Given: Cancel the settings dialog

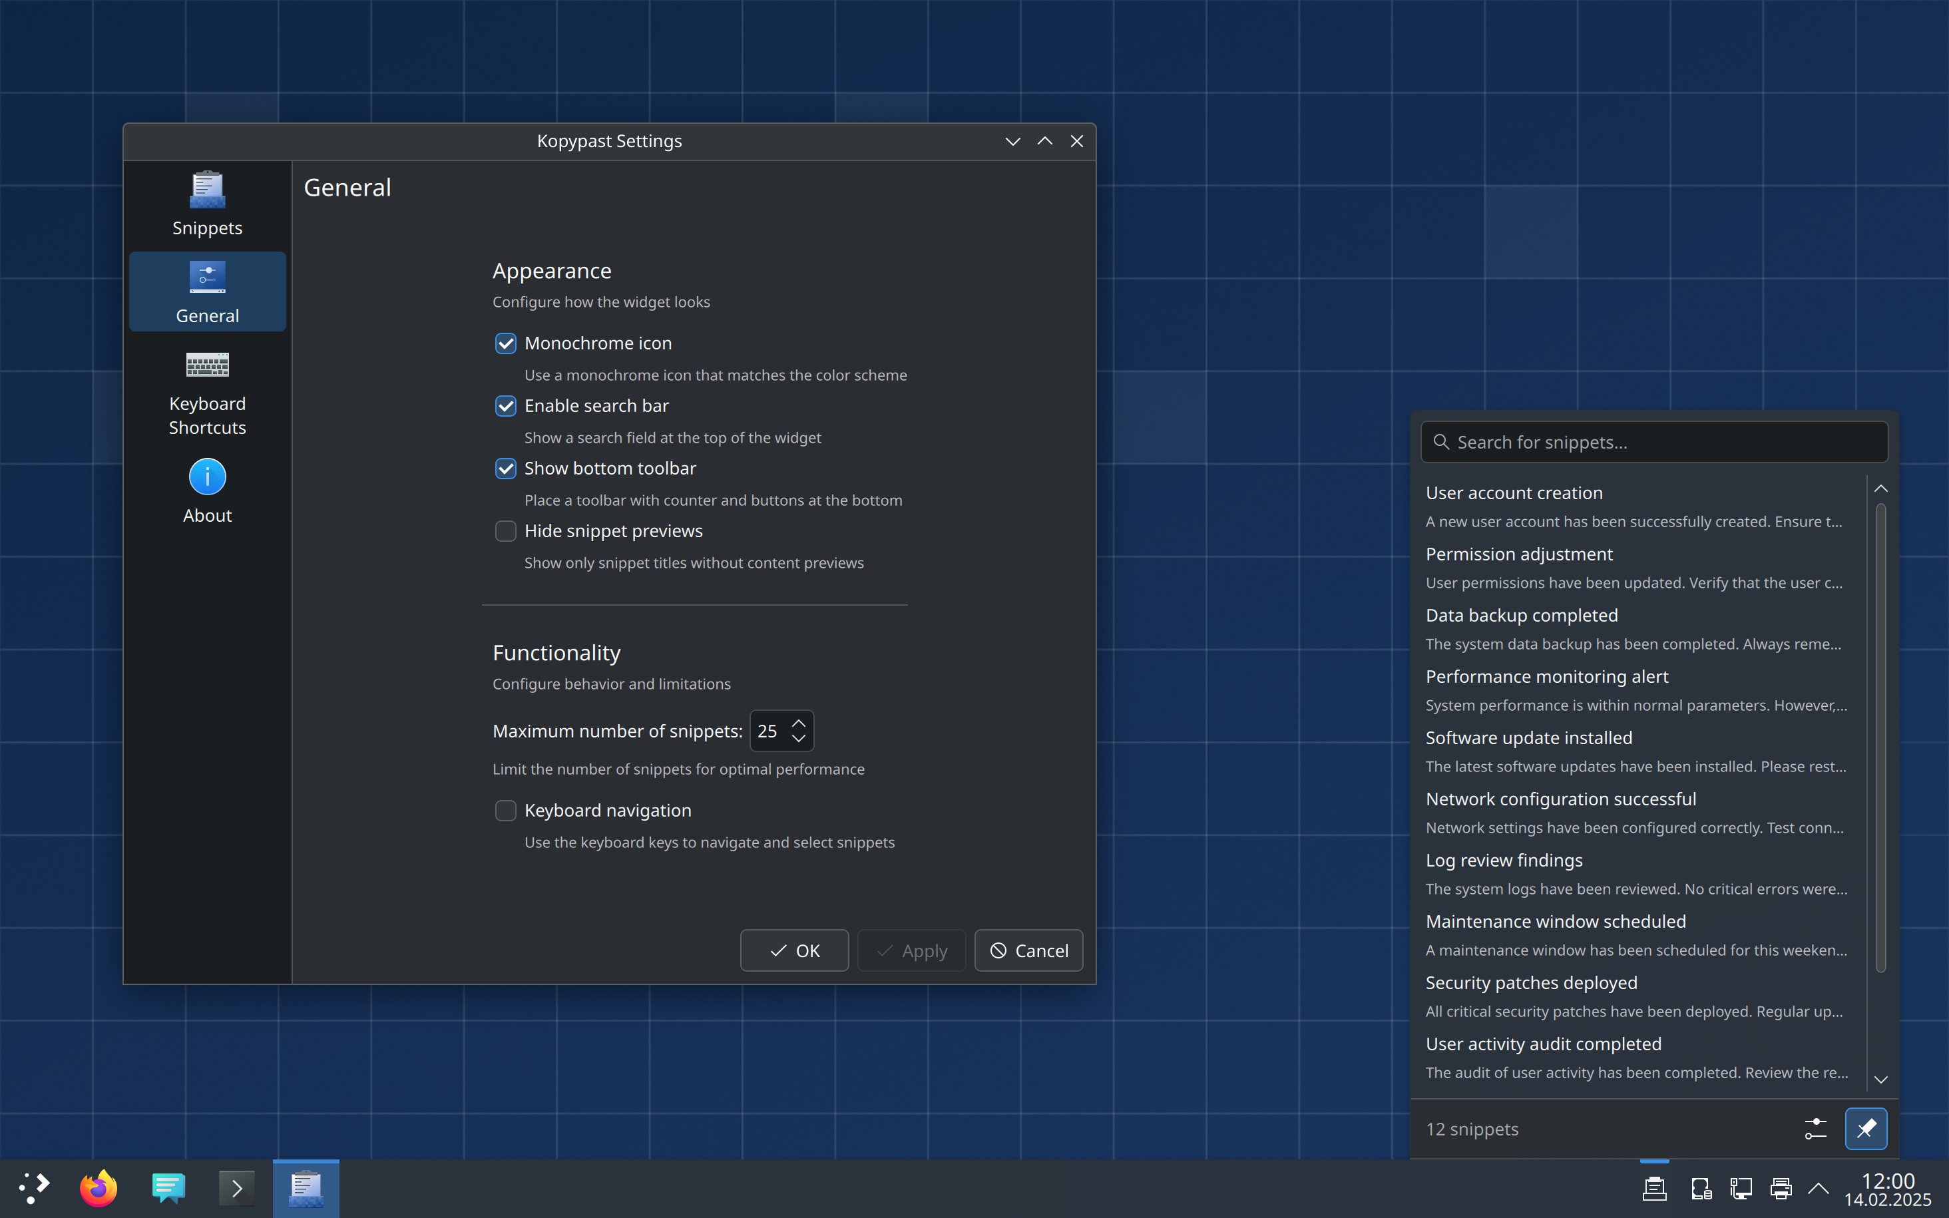Looking at the screenshot, I should pyautogui.click(x=1028, y=950).
